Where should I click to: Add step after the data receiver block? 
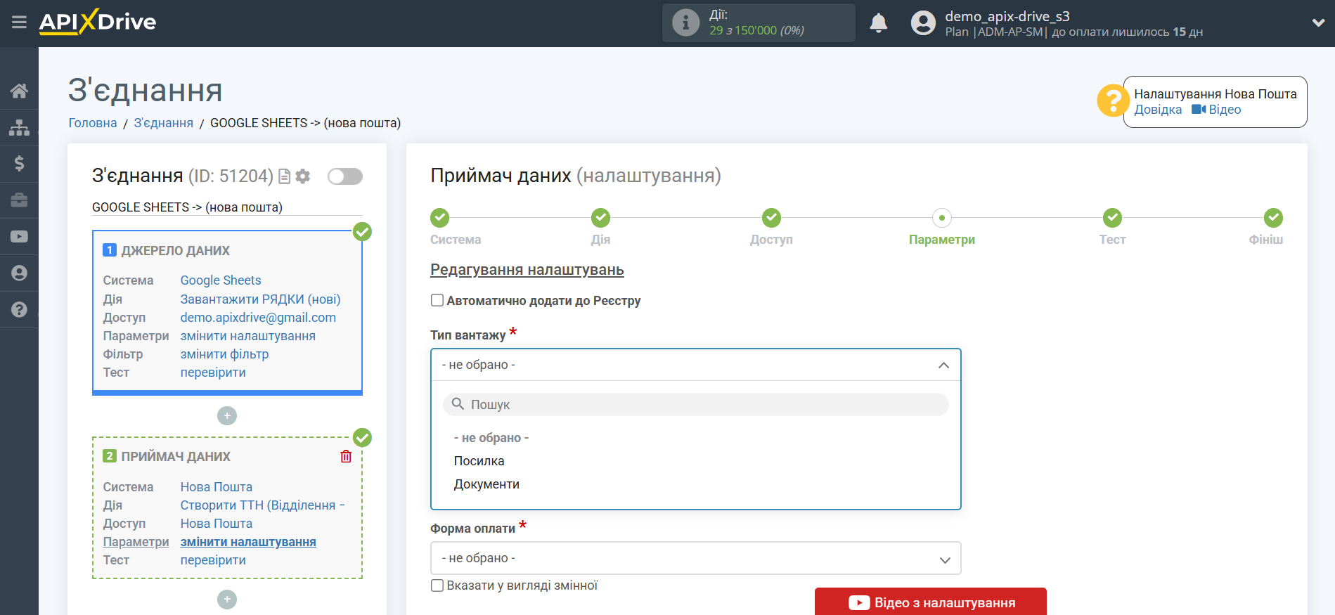(227, 600)
